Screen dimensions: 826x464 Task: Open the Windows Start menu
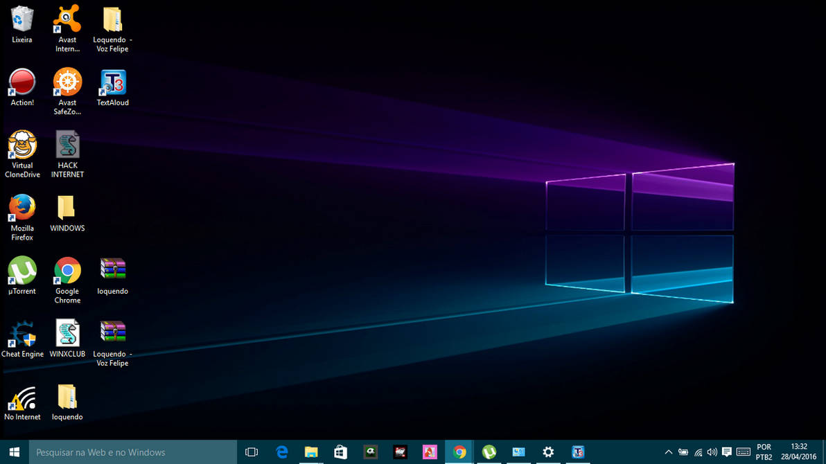tap(15, 452)
